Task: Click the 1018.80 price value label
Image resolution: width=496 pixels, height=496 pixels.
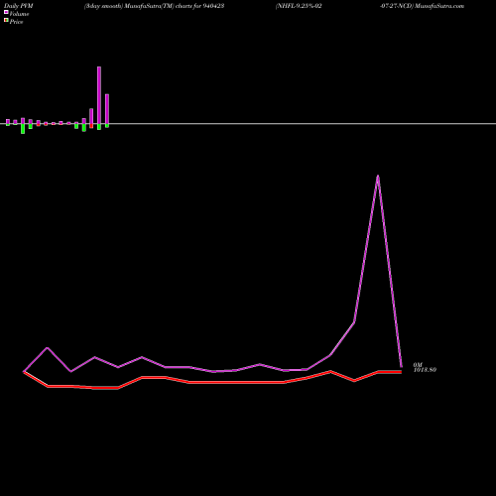Action: coord(425,370)
